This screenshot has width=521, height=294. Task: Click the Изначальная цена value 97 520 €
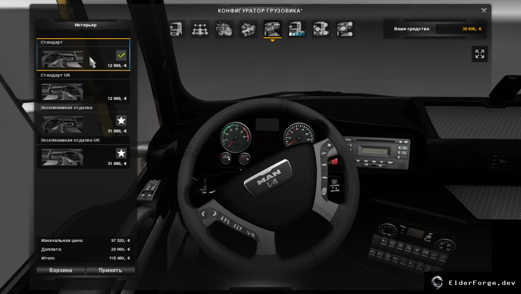click(121, 240)
